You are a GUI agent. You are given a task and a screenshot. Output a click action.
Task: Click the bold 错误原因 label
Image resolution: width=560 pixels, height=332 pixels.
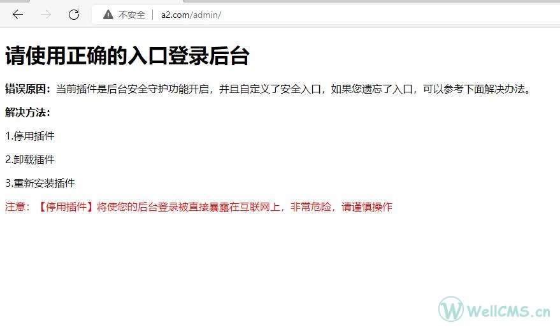coord(27,89)
